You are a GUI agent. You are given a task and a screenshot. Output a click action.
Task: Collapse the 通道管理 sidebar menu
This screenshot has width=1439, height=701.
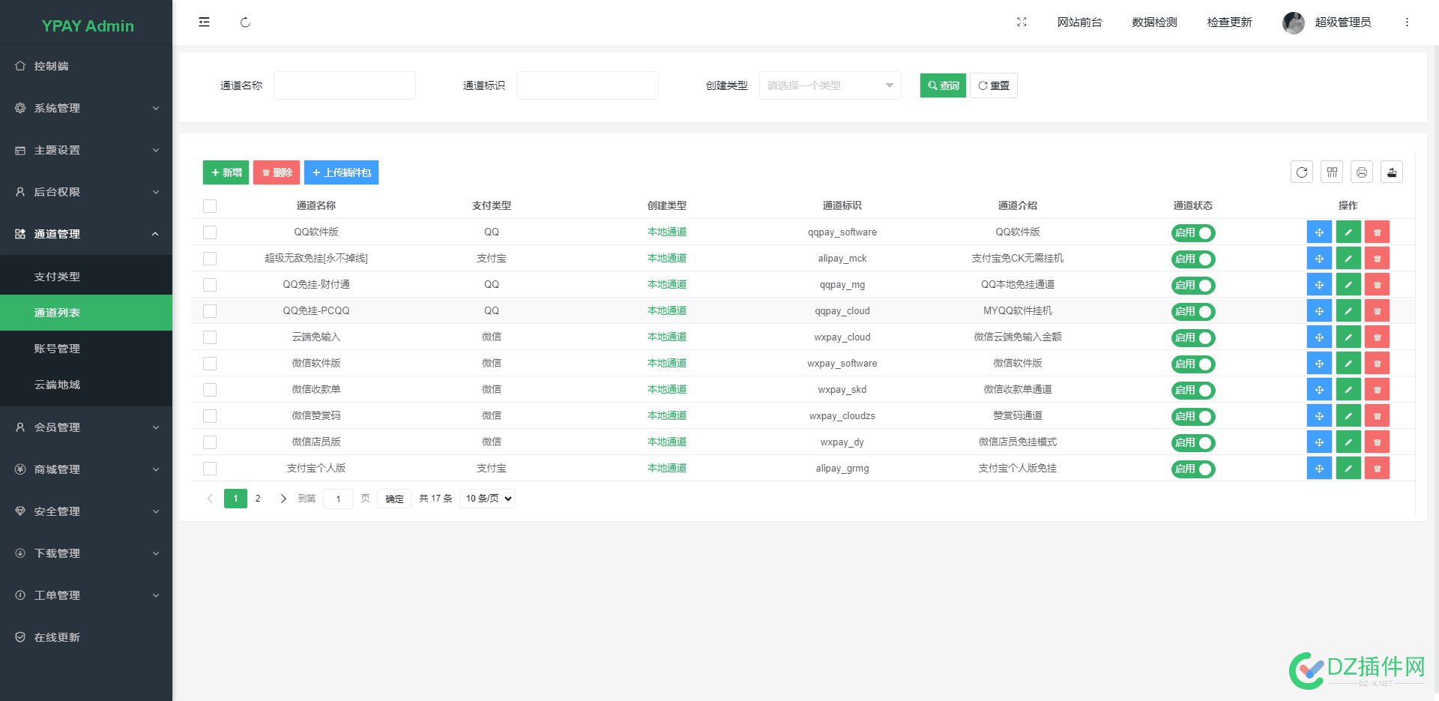[86, 234]
